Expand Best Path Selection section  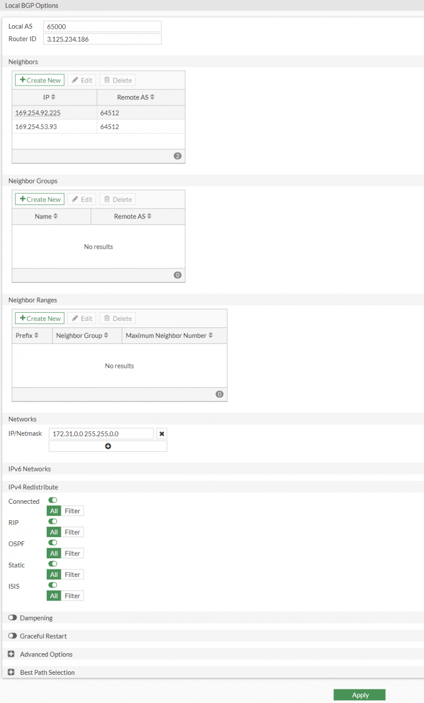11,673
